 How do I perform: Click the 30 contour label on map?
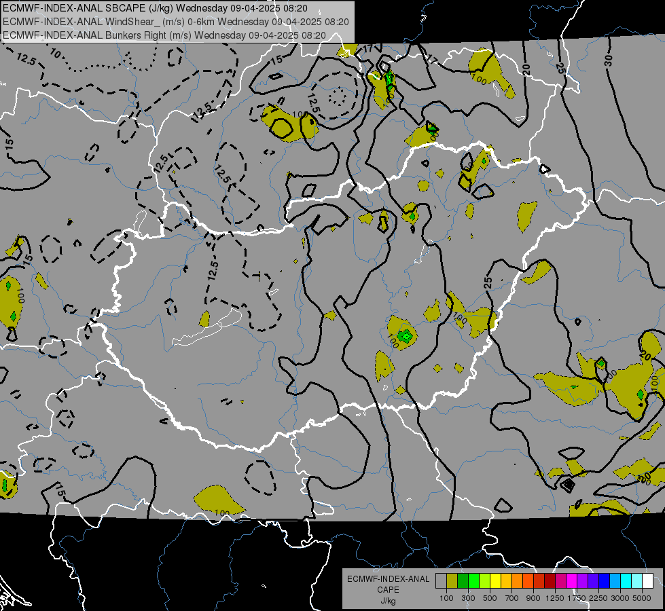click(x=609, y=60)
